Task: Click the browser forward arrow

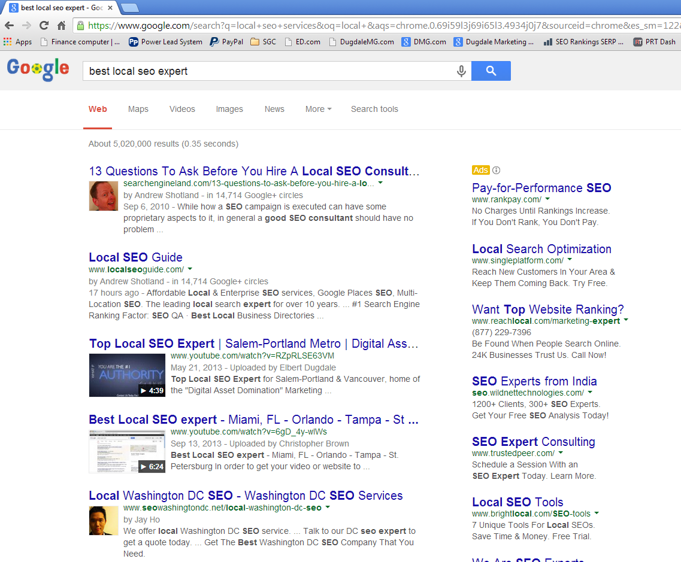Action: tap(26, 26)
